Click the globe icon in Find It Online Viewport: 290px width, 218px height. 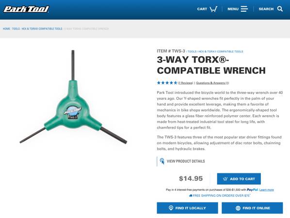(238, 208)
